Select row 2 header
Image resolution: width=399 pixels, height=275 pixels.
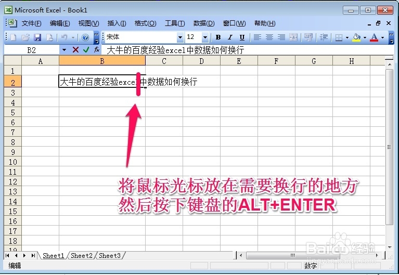point(12,82)
